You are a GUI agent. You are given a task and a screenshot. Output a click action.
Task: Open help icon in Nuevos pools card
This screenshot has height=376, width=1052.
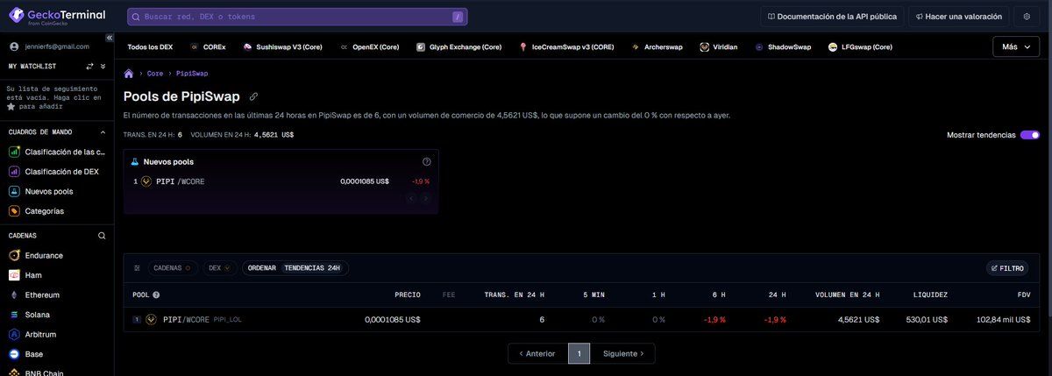(427, 162)
